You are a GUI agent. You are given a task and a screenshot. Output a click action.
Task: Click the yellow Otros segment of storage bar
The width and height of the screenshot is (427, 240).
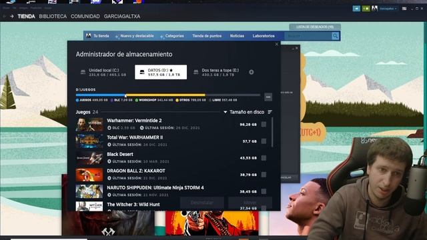click(x=165, y=95)
